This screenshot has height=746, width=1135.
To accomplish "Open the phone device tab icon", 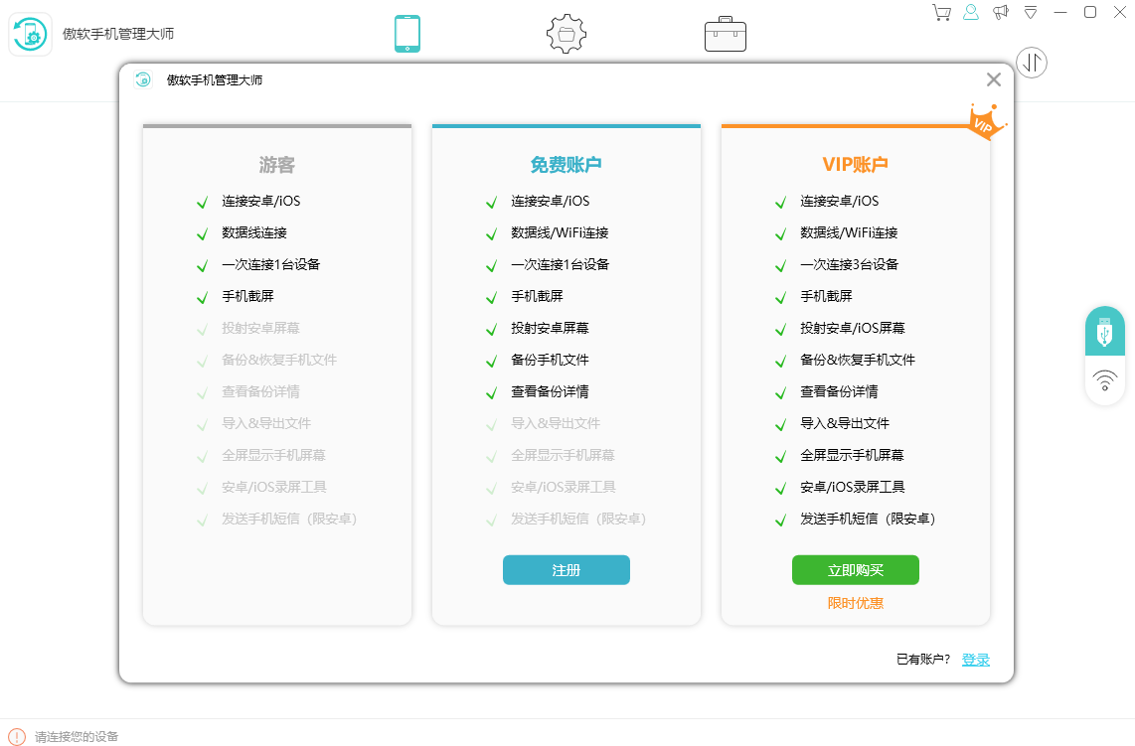I will [407, 34].
